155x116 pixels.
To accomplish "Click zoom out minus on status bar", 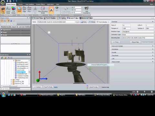I will click(138, 92).
